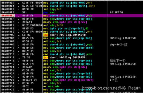Click address 00404936
Image resolution: width=143 pixels, height=93 pixels.
[x=8, y=90]
